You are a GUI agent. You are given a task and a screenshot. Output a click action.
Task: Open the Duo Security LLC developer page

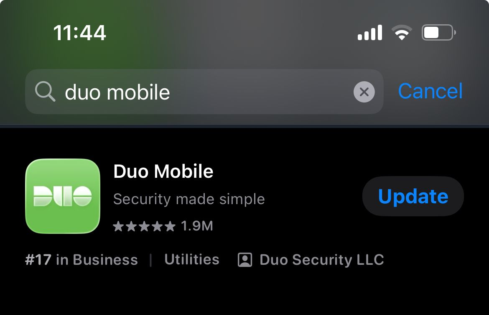(x=321, y=260)
